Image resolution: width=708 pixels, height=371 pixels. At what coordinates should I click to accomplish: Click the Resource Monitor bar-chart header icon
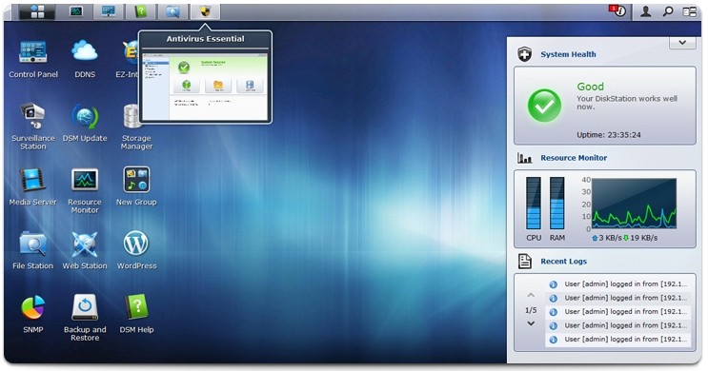tap(524, 158)
